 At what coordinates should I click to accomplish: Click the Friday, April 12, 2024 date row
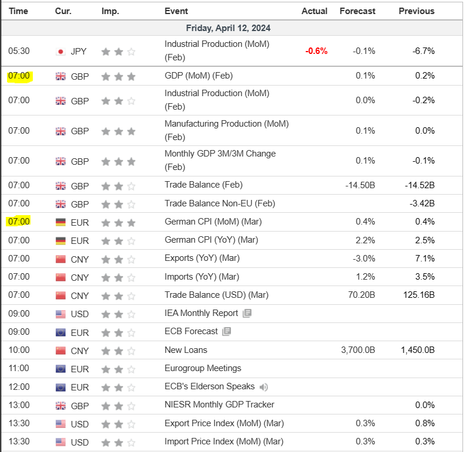(228, 28)
